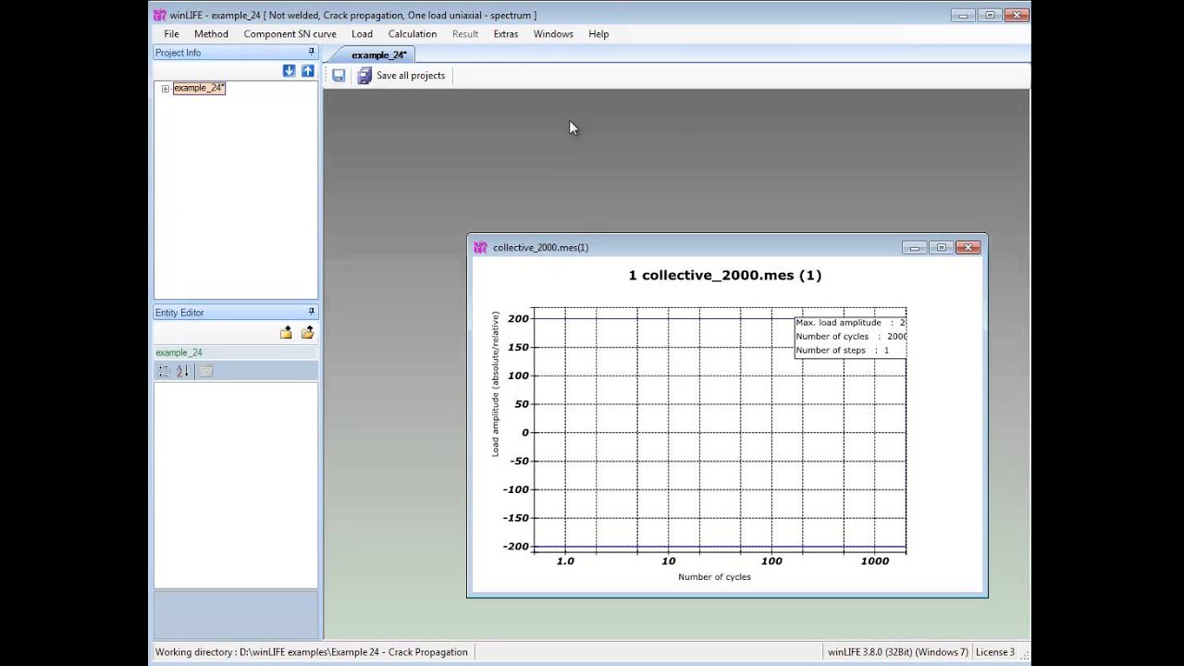The height and width of the screenshot is (666, 1184).
Task: Click the Load amplitude axis label
Action: (496, 384)
